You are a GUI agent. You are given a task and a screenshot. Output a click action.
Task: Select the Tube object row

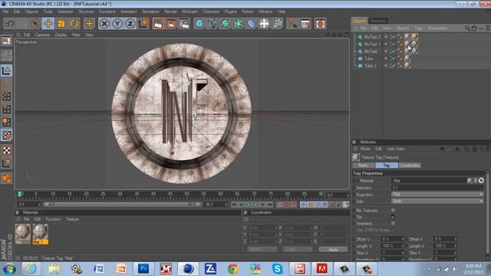point(368,58)
